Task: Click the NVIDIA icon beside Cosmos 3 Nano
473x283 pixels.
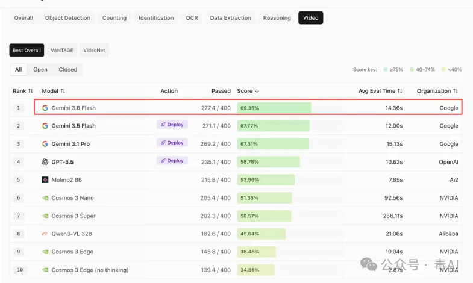Action: pos(45,198)
